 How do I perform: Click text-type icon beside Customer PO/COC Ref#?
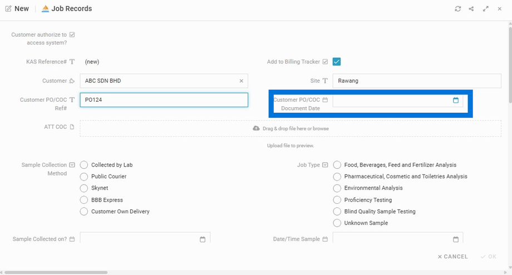(x=72, y=99)
